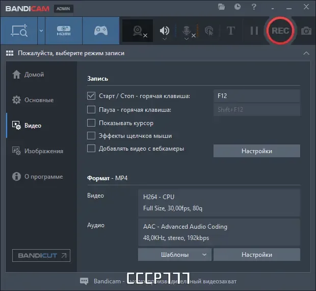Screen dimensions: 316x291
Task: Enable Добавлять видео с вебкамеры checkbox
Action: pyautogui.click(x=91, y=149)
